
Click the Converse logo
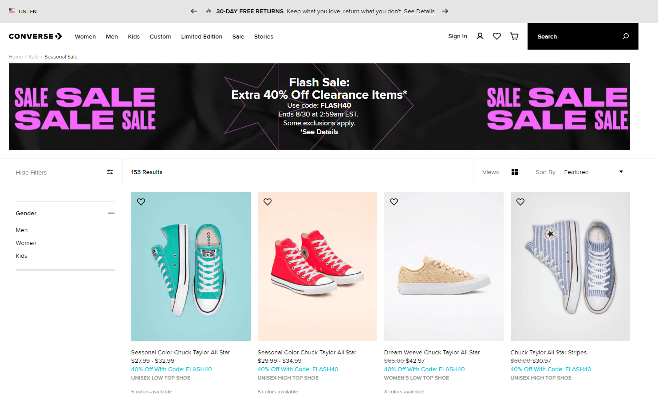[35, 36]
